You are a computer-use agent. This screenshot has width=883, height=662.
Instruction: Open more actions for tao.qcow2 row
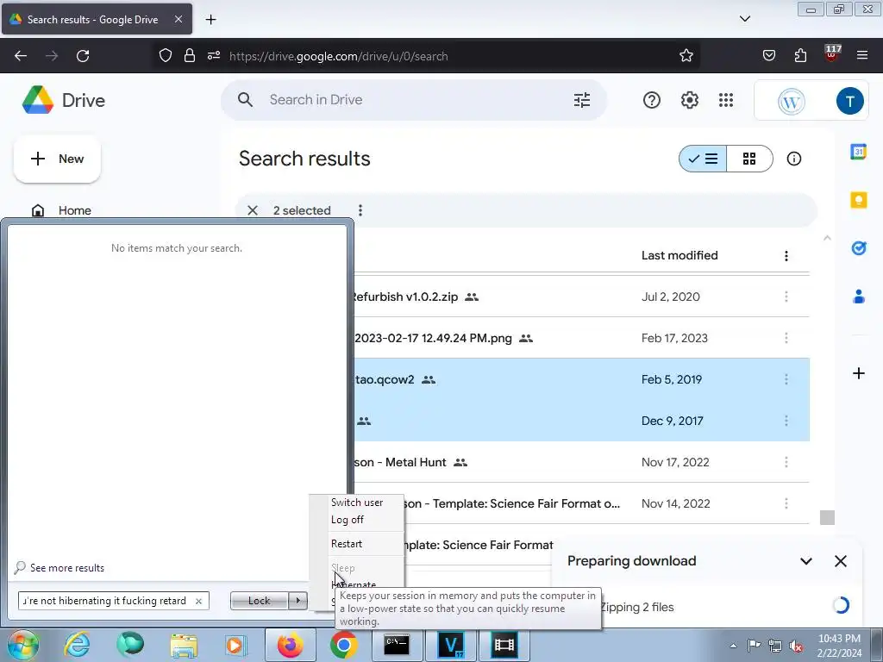pyautogui.click(x=786, y=379)
